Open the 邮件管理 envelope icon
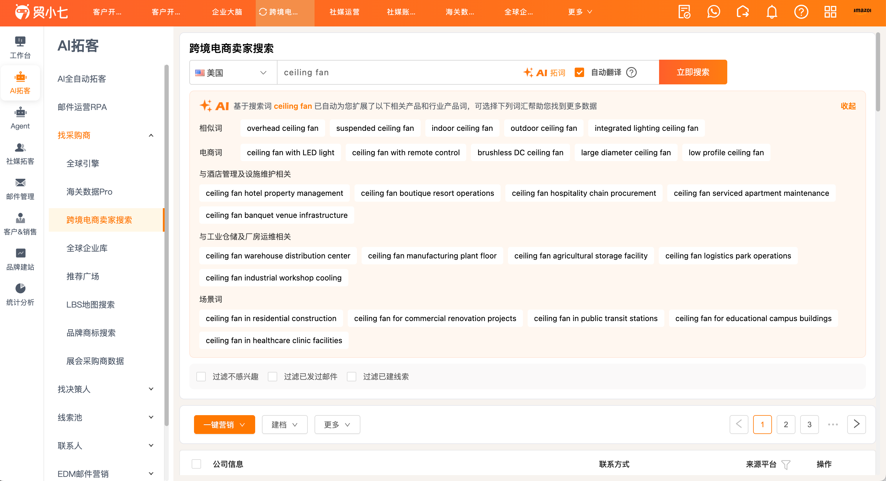Screen dimensions: 886x481 [20, 189]
